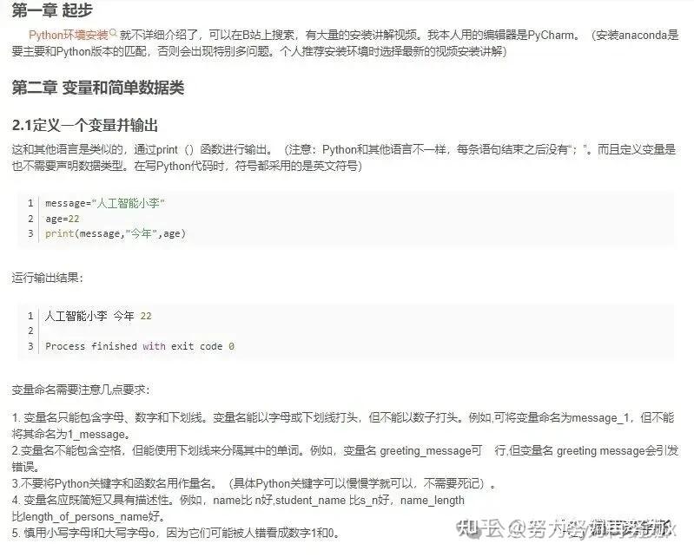Click the 第二章 变量和简单数据类 heading
The image size is (694, 557).
pos(98,88)
